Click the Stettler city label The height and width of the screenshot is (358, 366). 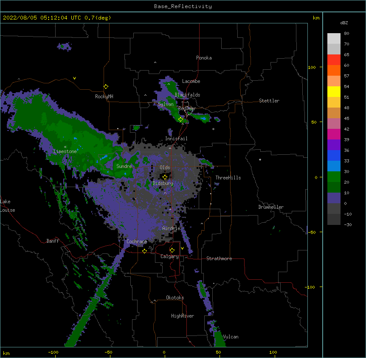(269, 101)
